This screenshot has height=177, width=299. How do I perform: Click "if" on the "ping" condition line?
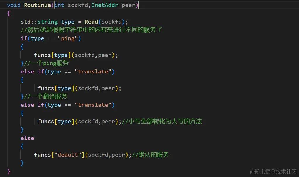(x=24, y=38)
